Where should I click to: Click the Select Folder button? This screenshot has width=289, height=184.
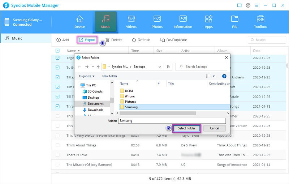point(186,128)
